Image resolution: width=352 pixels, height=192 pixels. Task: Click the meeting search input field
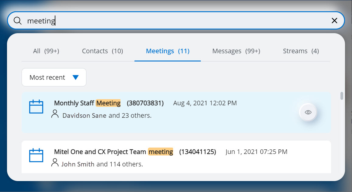(183, 21)
